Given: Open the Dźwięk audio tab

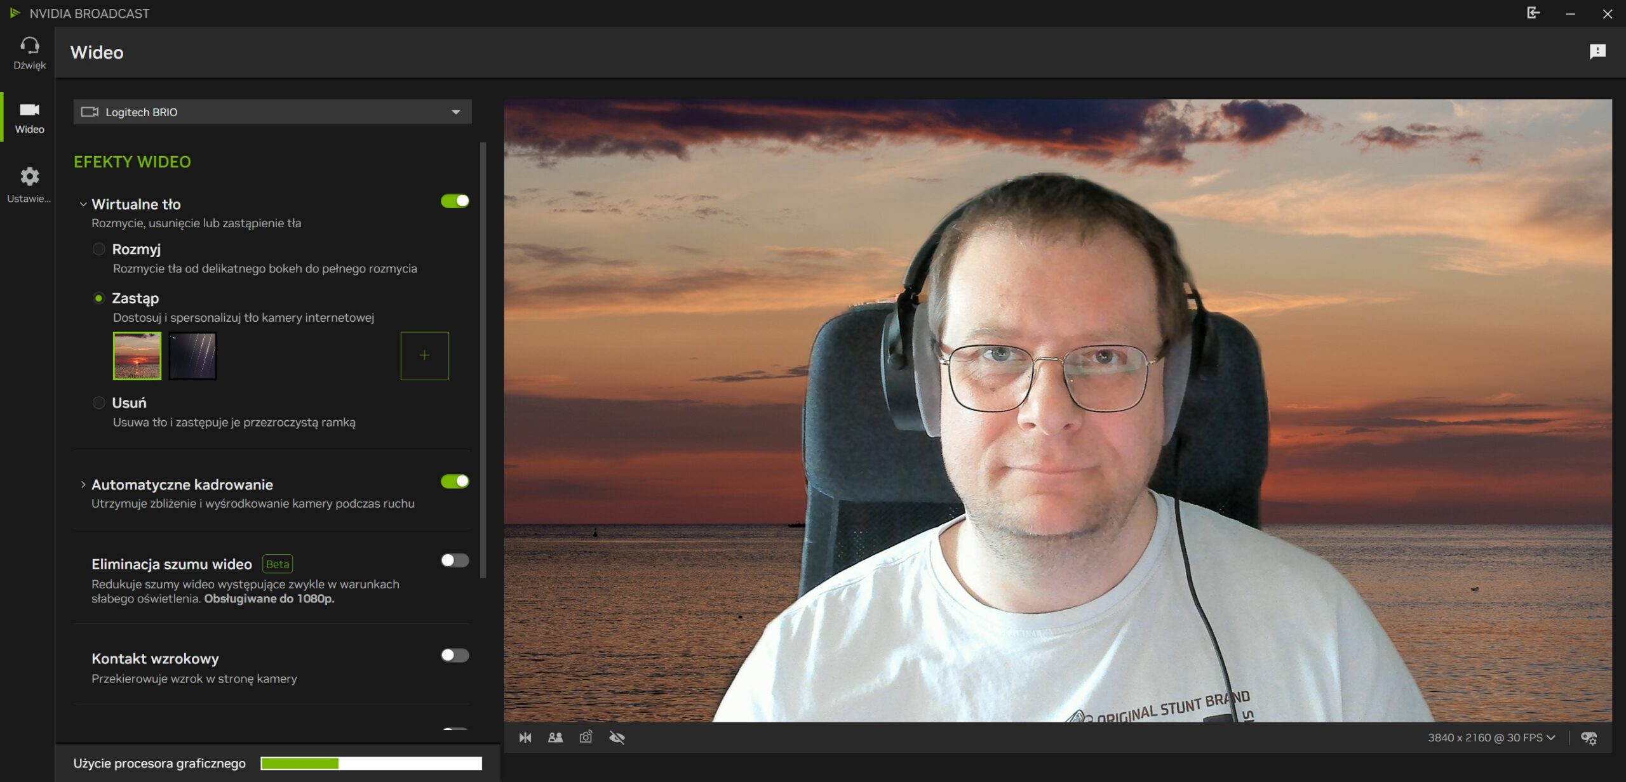Looking at the screenshot, I should click(x=29, y=53).
